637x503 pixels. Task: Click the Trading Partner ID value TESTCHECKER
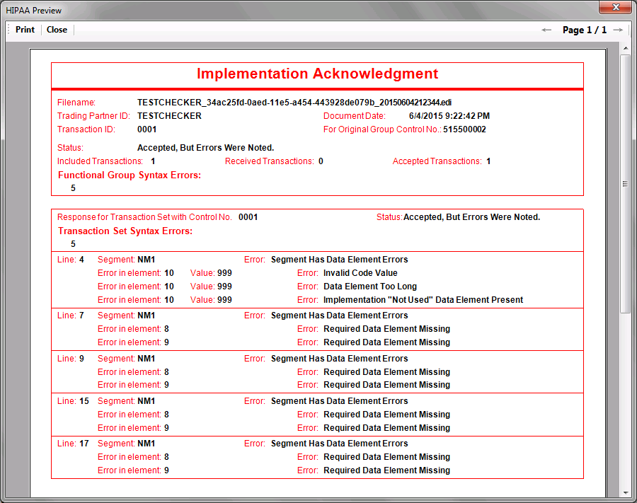169,116
